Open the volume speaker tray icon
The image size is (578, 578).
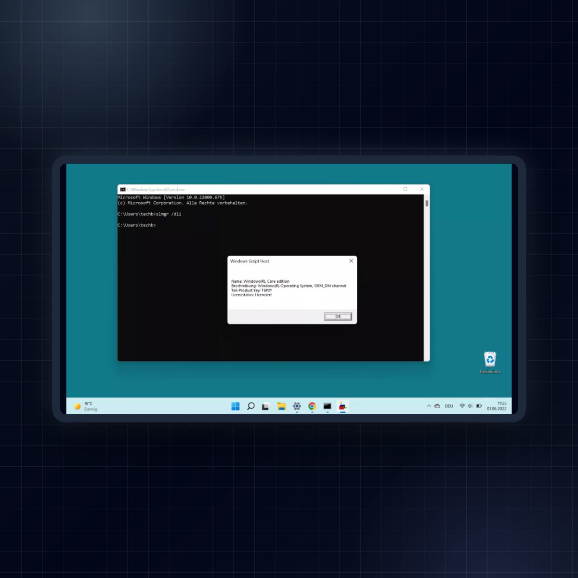tap(470, 406)
